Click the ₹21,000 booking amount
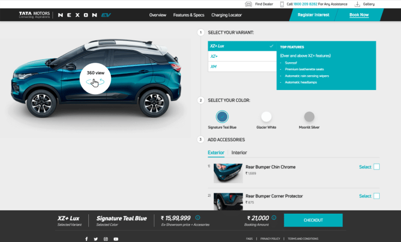Image resolution: width=401 pixels, height=242 pixels. coord(258,218)
